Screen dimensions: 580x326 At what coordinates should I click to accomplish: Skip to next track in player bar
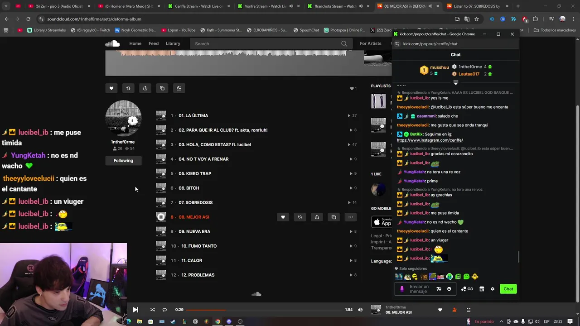pos(135,310)
